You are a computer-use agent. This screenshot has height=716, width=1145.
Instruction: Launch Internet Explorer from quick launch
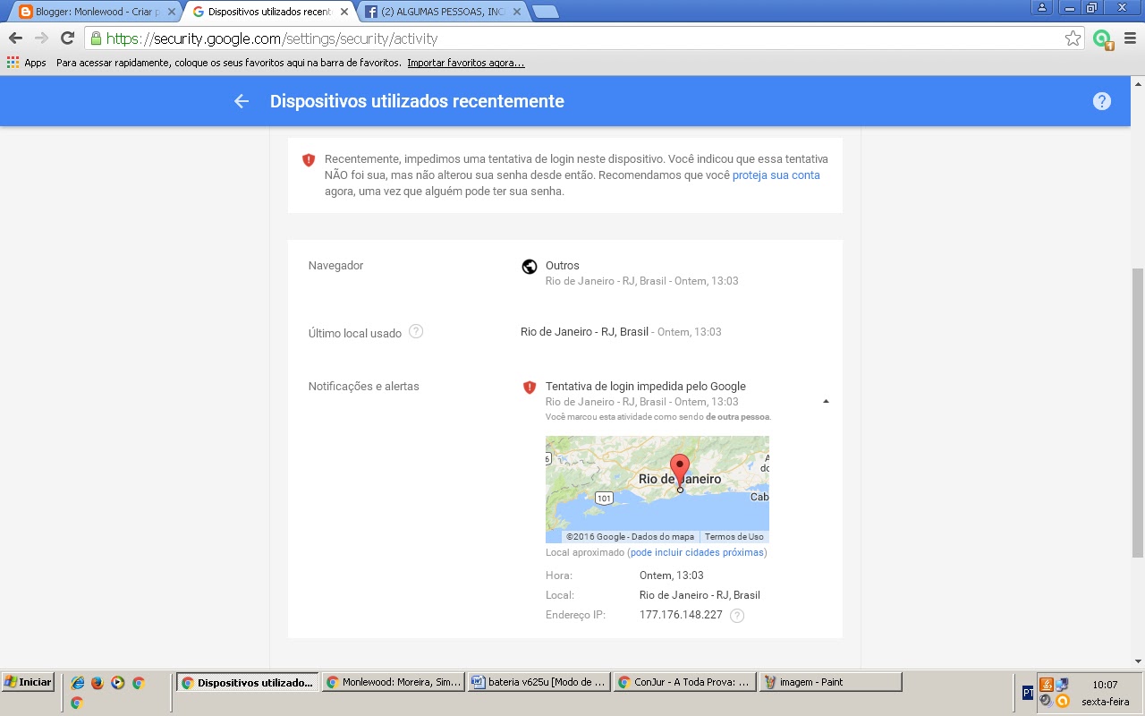(x=78, y=683)
